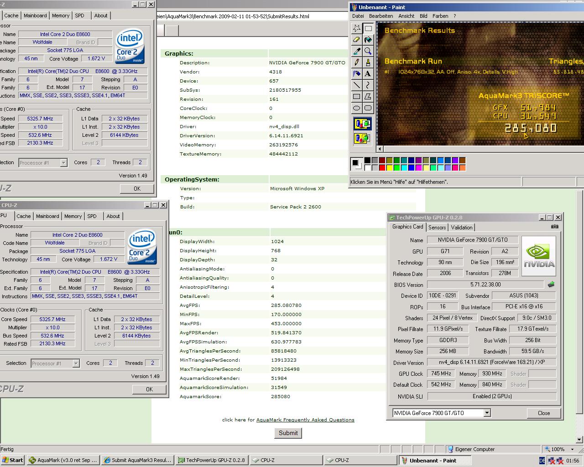Pick the red color swatch in Paint palette
The height and width of the screenshot is (467, 584).
(382, 168)
